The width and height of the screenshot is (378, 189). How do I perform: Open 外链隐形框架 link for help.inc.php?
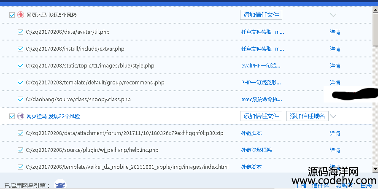click(x=256, y=150)
